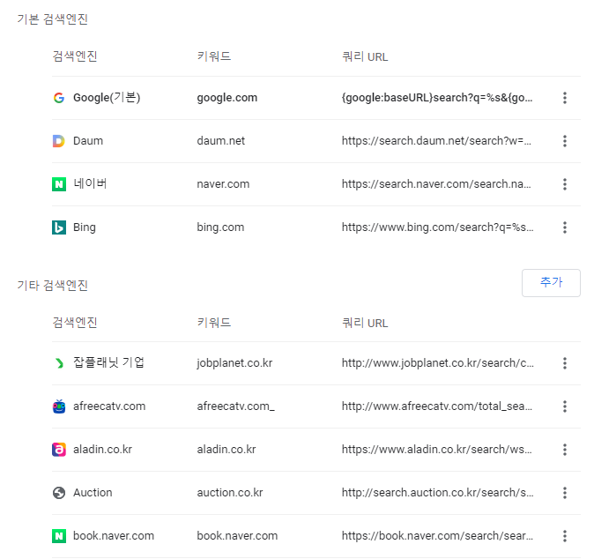
Task: Click the www.bing.com query URL
Action: pos(437,227)
